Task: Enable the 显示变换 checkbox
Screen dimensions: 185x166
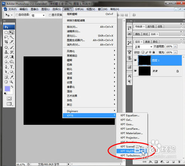Action: 50,15
